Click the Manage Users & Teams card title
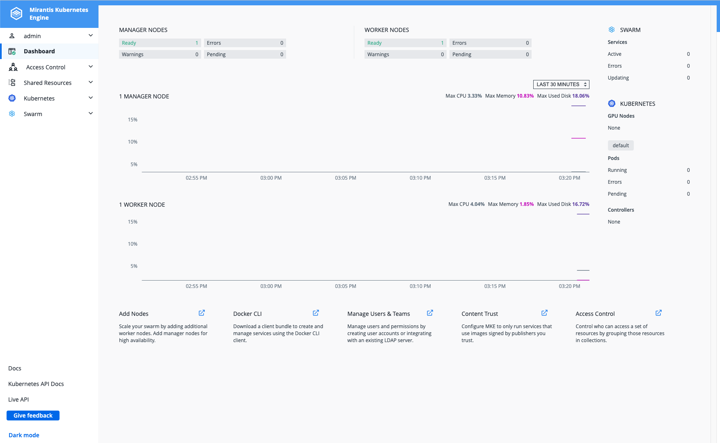This screenshot has height=443, width=720. tap(378, 314)
